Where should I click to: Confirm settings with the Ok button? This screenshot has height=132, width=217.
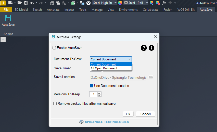pyautogui.click(x=128, y=114)
